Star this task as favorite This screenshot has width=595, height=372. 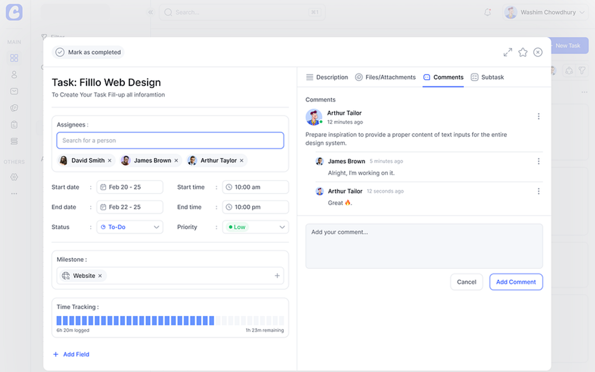(x=523, y=53)
